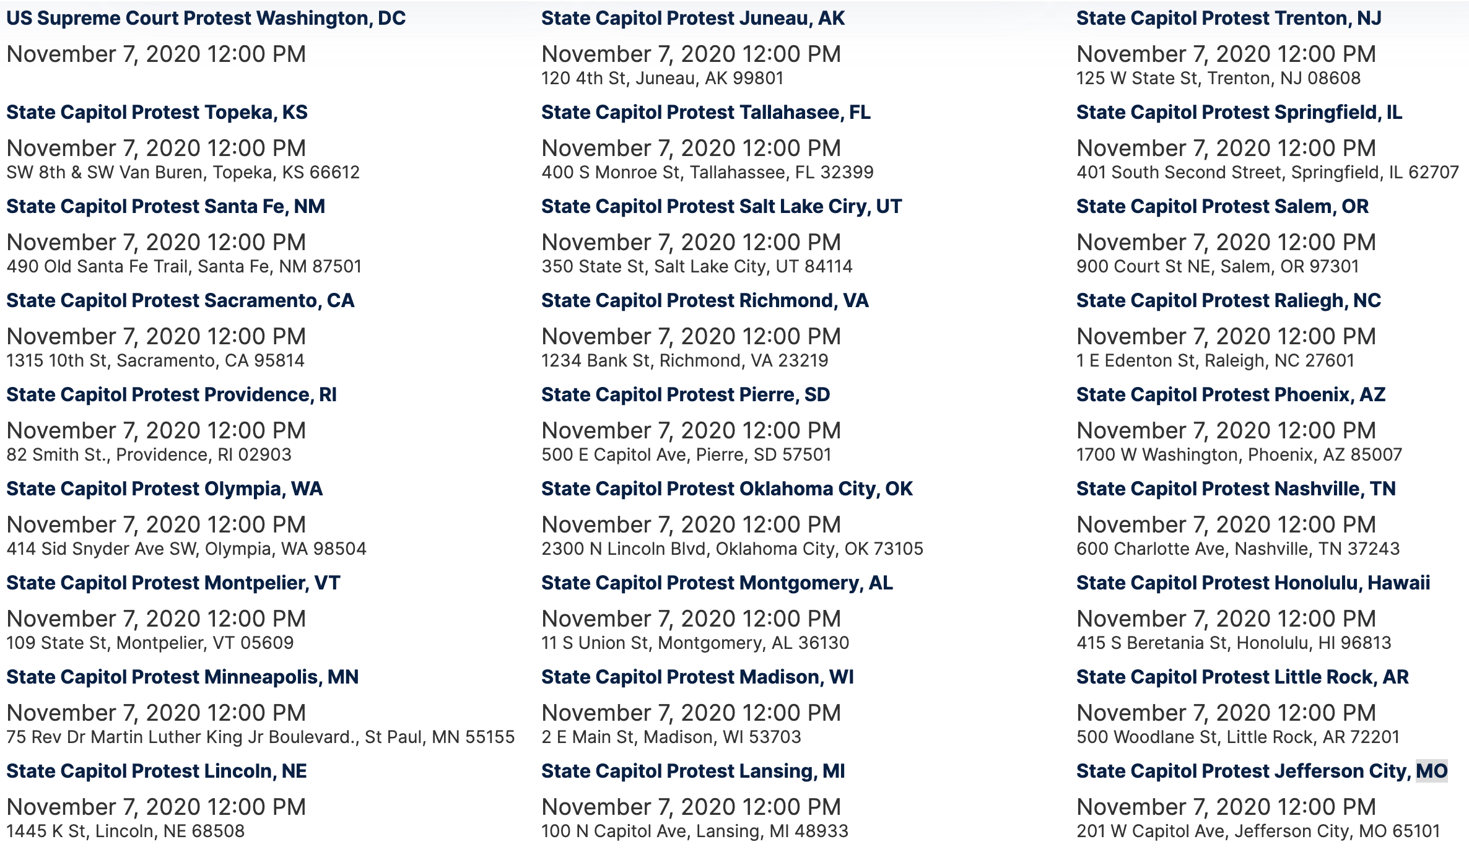Open State Capitol Protest Lansing, MI

pyautogui.click(x=693, y=772)
